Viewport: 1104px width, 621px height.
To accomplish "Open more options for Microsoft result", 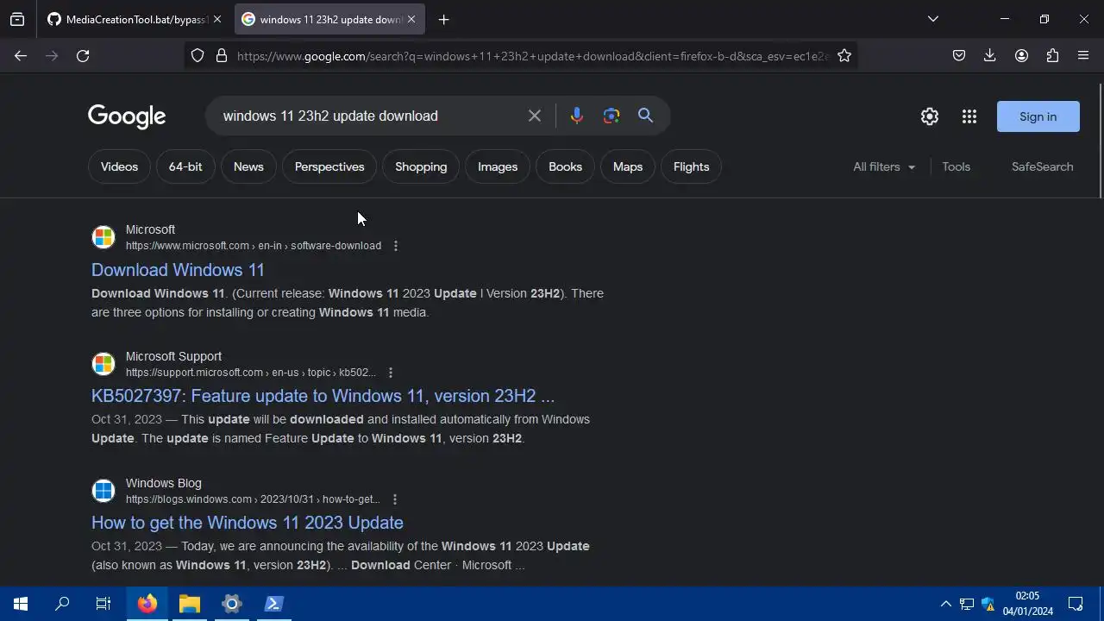I will click(396, 246).
